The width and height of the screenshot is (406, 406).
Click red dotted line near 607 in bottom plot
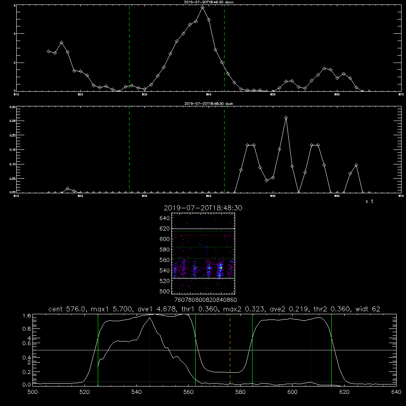(x=311, y=350)
